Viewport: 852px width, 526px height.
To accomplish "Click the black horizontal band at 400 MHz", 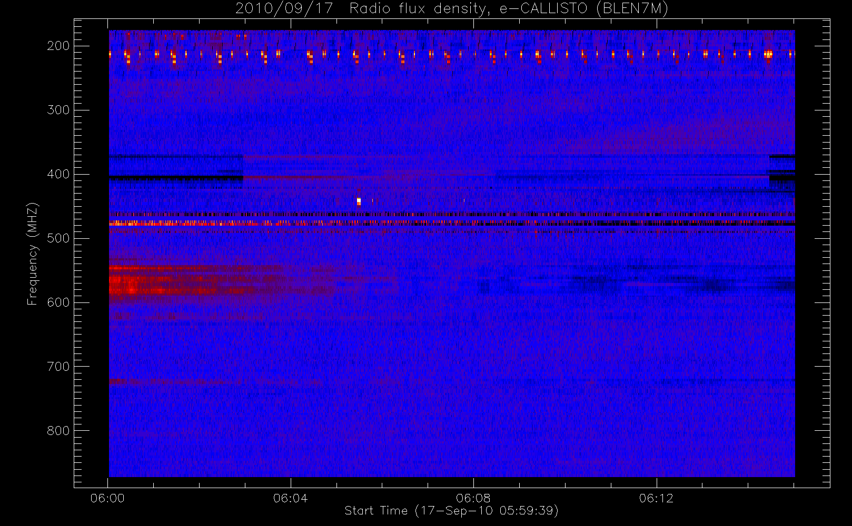I will pos(176,178).
